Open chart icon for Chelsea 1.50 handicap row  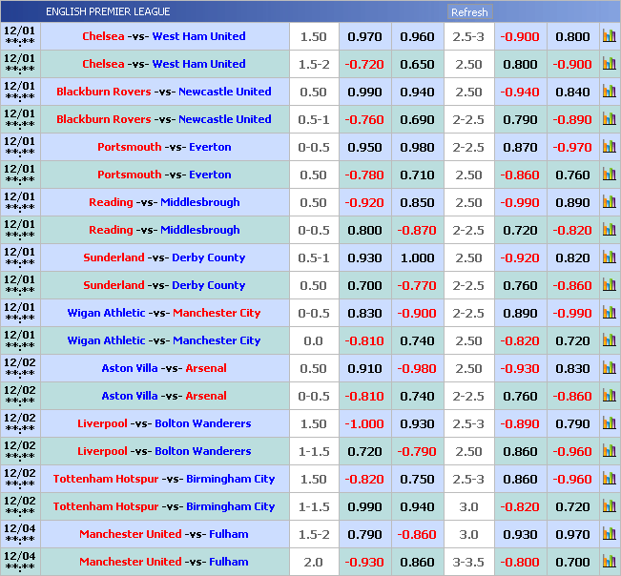(609, 37)
